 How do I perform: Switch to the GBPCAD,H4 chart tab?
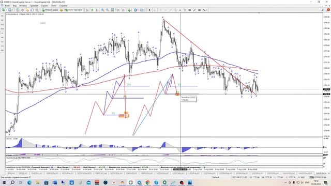click(x=101, y=173)
